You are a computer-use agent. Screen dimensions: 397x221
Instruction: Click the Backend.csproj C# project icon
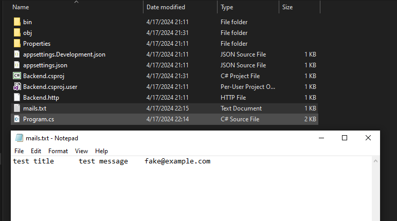pos(17,76)
